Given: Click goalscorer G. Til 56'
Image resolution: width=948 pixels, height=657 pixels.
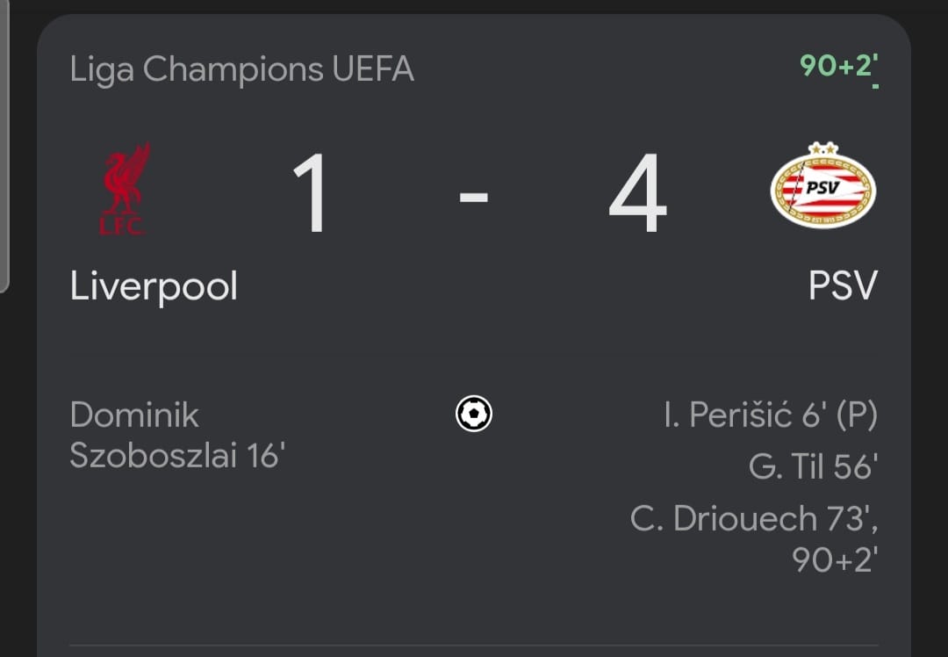Looking at the screenshot, I should click(x=812, y=466).
